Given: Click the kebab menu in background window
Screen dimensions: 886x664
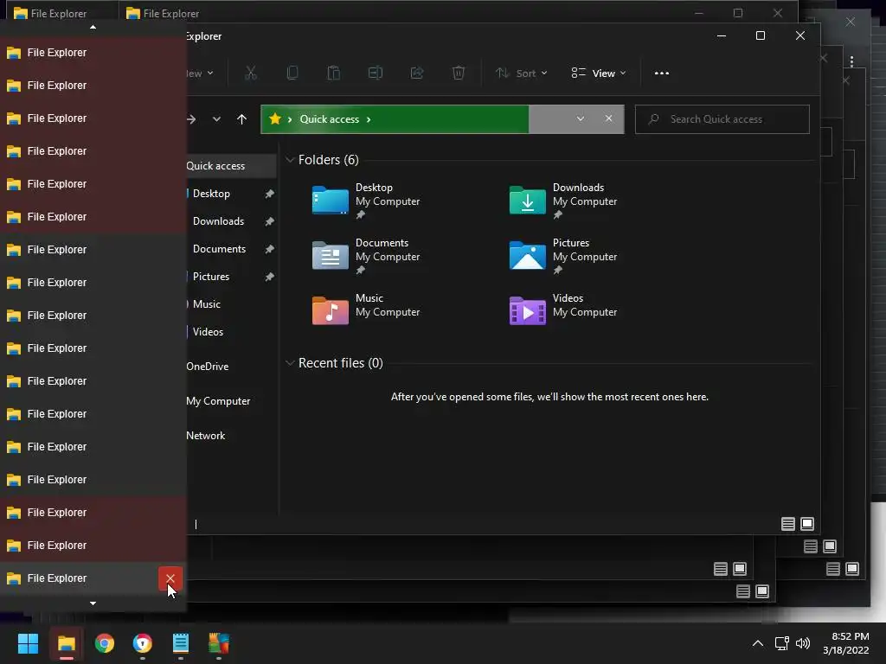Looking at the screenshot, I should [851, 61].
